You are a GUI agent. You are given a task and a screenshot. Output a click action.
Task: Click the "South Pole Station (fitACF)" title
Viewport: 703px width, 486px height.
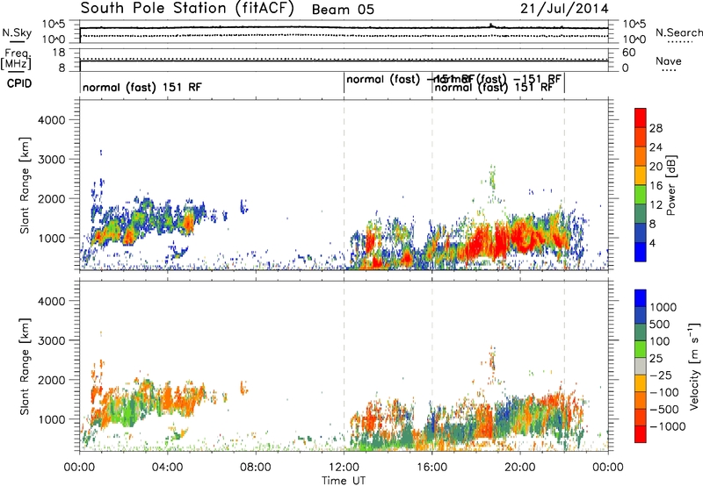pos(187,8)
